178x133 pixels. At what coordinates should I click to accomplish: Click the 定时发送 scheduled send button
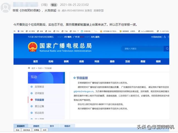tap(26, 130)
